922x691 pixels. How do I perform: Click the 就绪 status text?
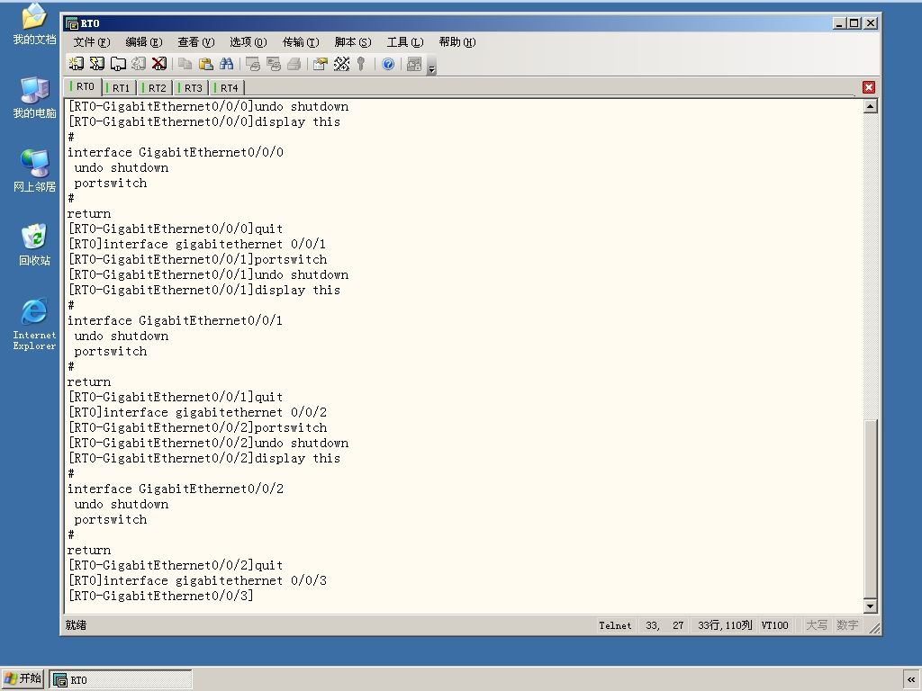(76, 625)
